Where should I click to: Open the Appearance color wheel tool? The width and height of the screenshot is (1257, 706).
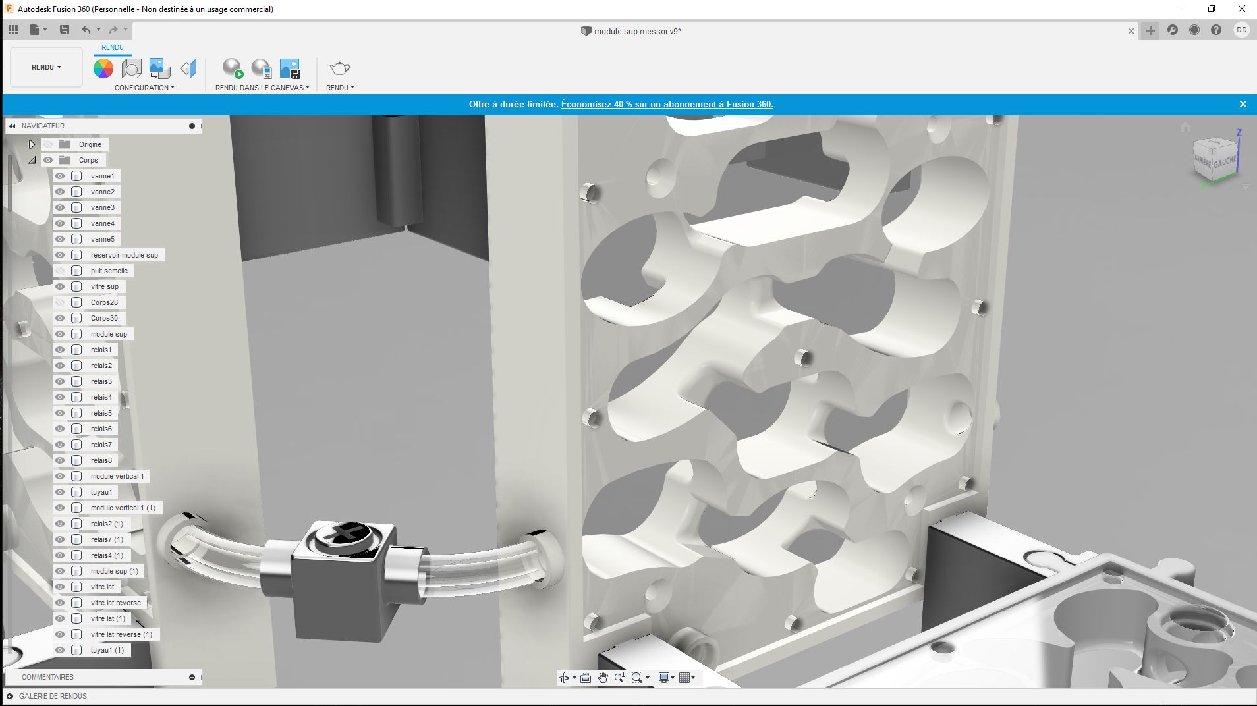(103, 68)
